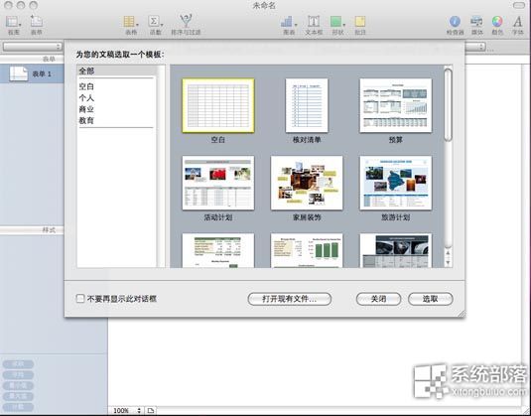Choose the 家居装饰 template thumbnail

click(307, 183)
